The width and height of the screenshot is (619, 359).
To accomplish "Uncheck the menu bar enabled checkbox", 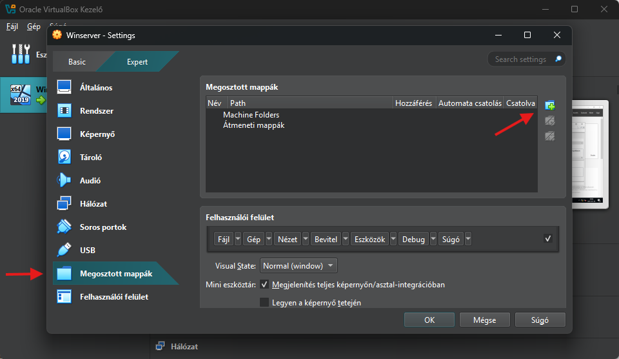I will pyautogui.click(x=548, y=239).
